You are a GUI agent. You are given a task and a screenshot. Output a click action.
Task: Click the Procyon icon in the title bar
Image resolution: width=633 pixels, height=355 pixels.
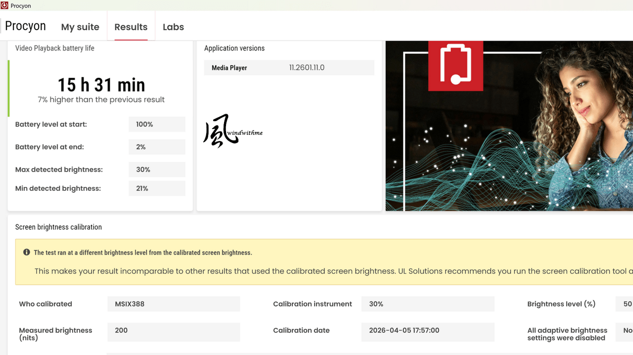(5, 5)
